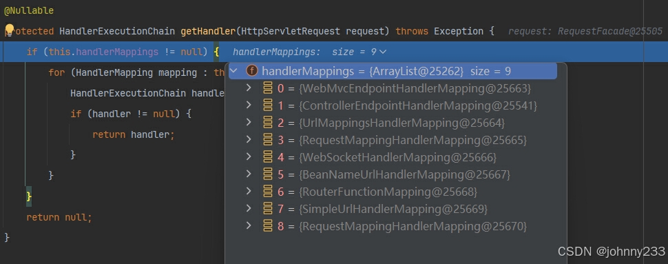The width and height of the screenshot is (668, 264).
Task: Click handlerMappings in the highlighted if line
Action: pos(117,52)
